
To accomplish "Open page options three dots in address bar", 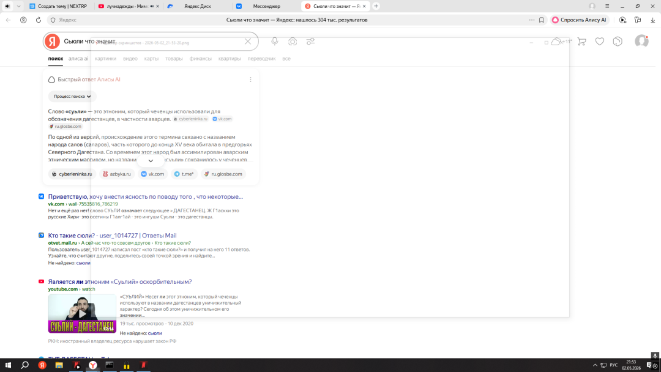I will [532, 20].
